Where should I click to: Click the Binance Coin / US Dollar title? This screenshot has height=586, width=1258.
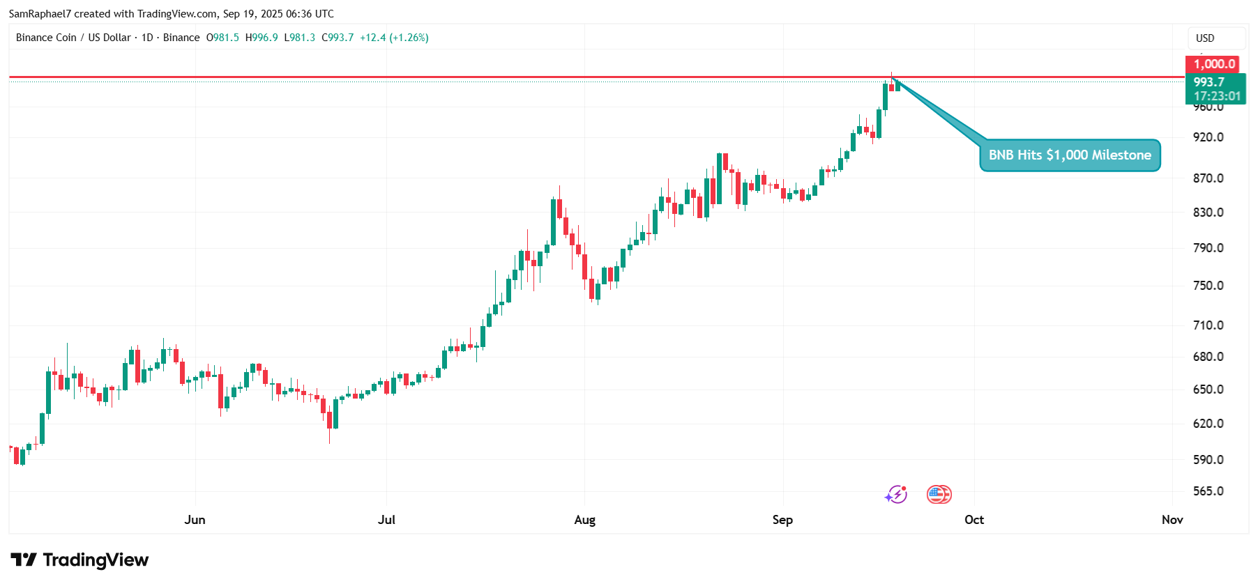tap(73, 38)
